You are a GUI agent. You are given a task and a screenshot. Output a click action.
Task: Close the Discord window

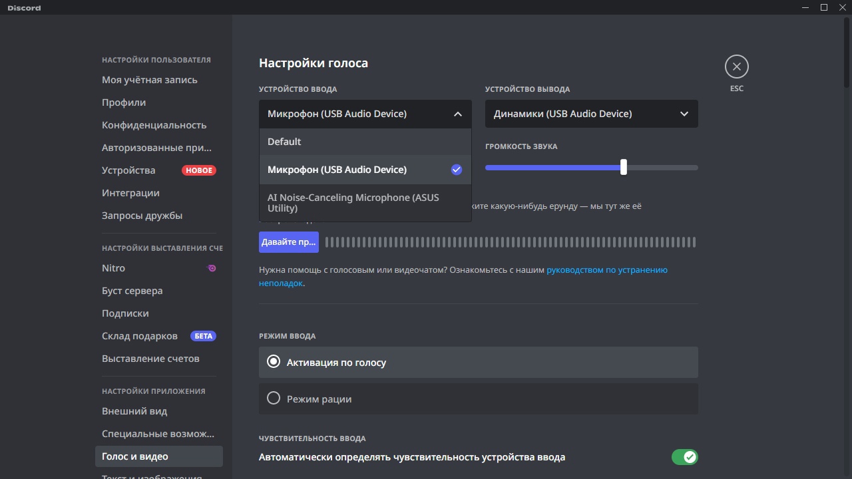[843, 7]
